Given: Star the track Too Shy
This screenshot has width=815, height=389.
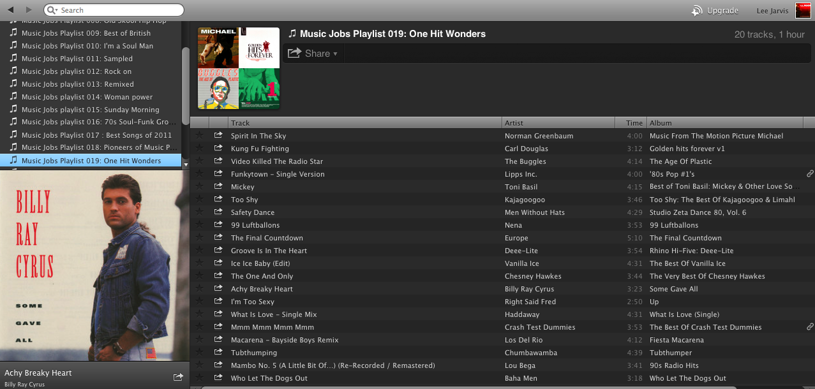Looking at the screenshot, I should (199, 199).
